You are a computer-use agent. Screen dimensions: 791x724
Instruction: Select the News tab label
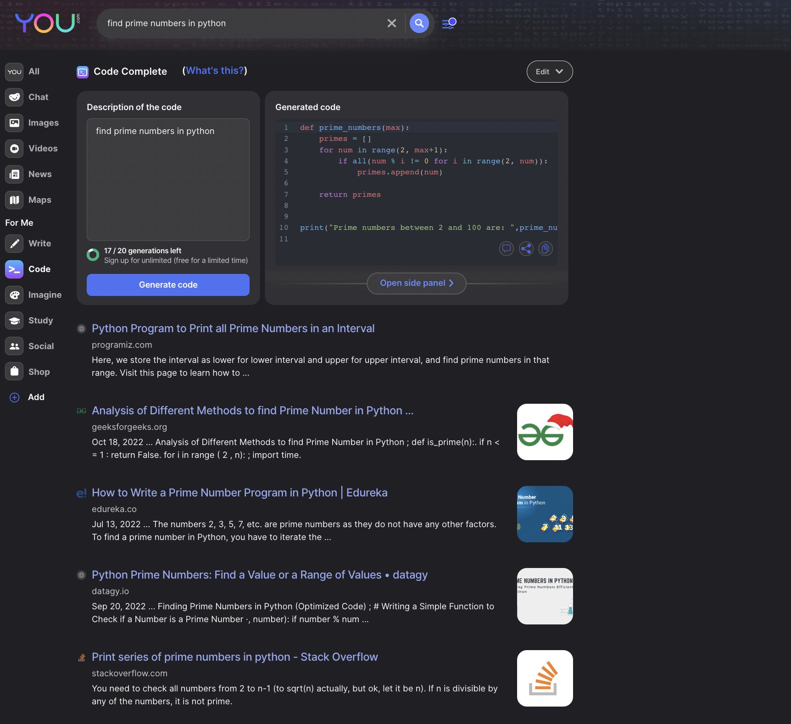40,174
